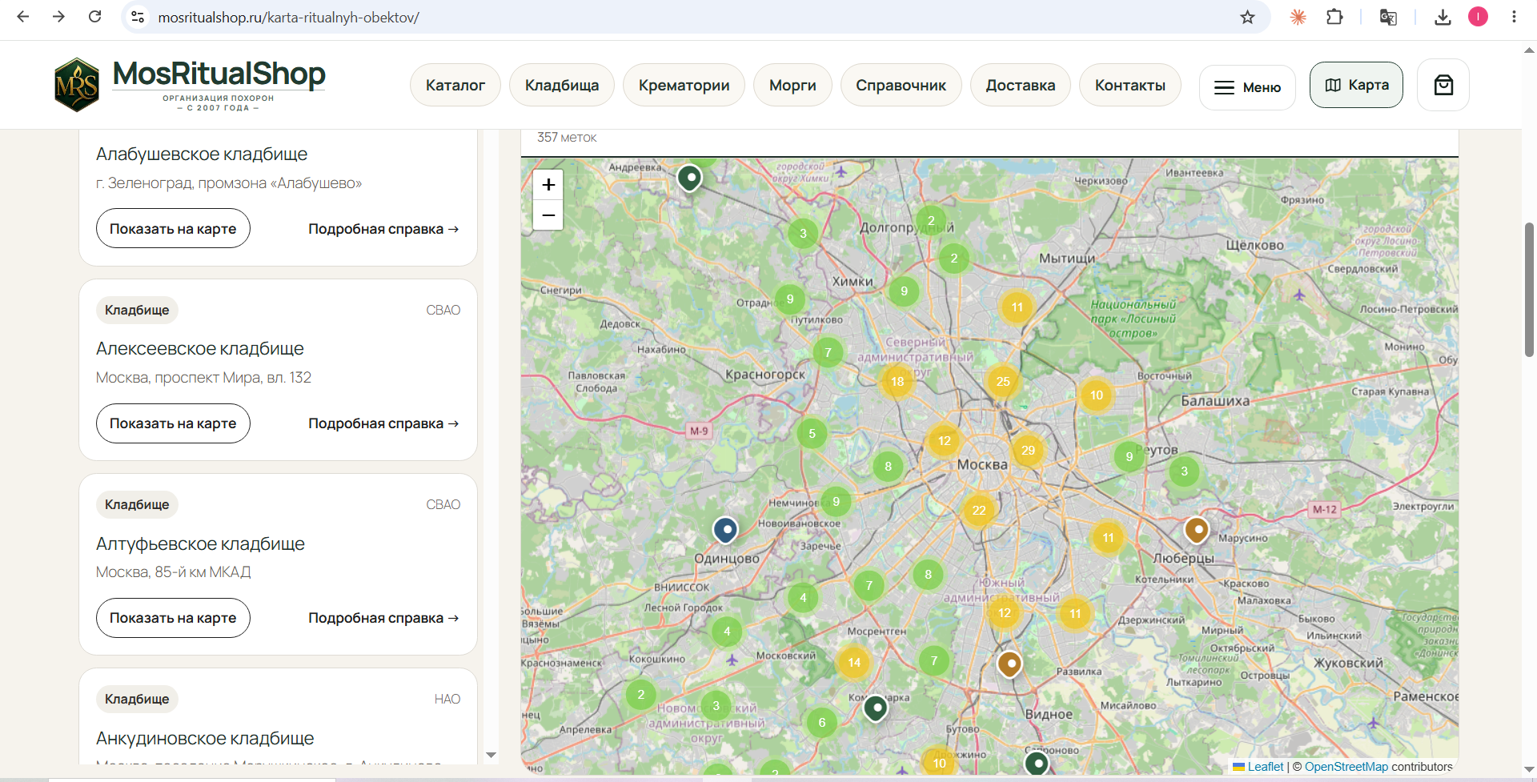Image resolution: width=1537 pixels, height=782 pixels.
Task: Open the Справочник section
Action: [901, 85]
